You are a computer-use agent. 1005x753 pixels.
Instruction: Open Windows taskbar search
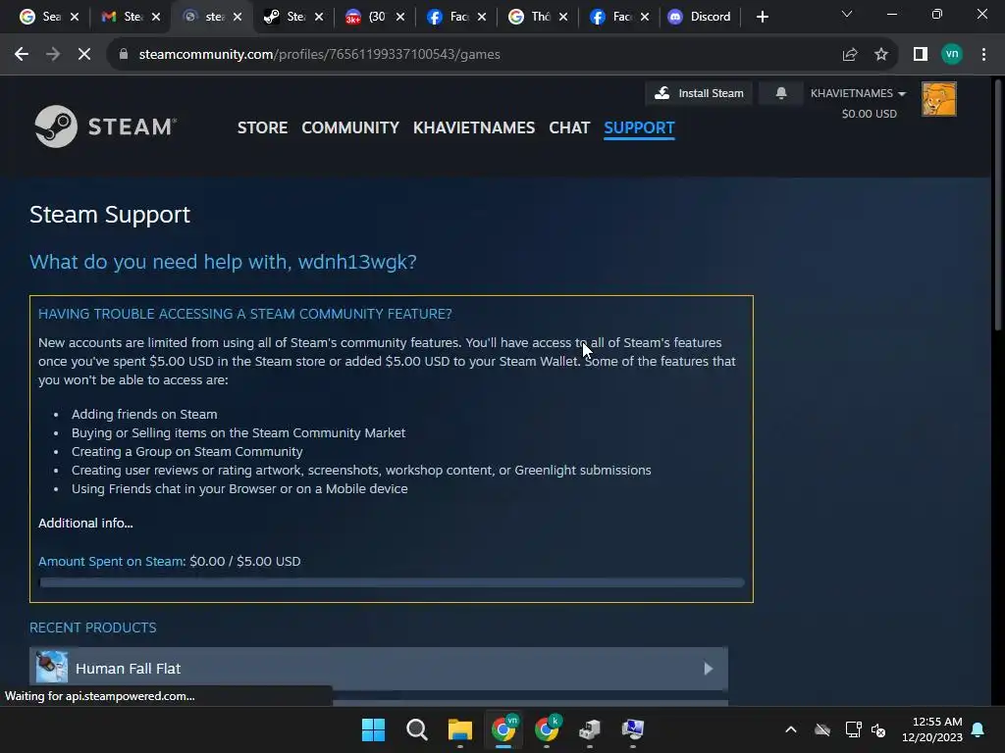(416, 729)
